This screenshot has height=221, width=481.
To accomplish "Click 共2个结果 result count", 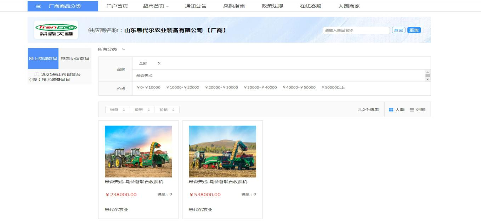I will [x=368, y=110].
